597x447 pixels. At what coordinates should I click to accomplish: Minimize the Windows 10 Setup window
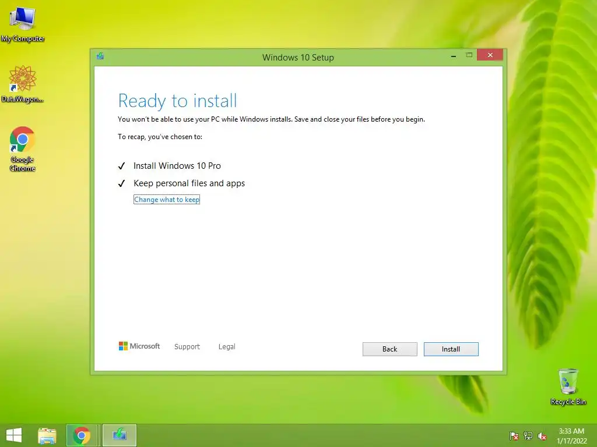click(454, 56)
